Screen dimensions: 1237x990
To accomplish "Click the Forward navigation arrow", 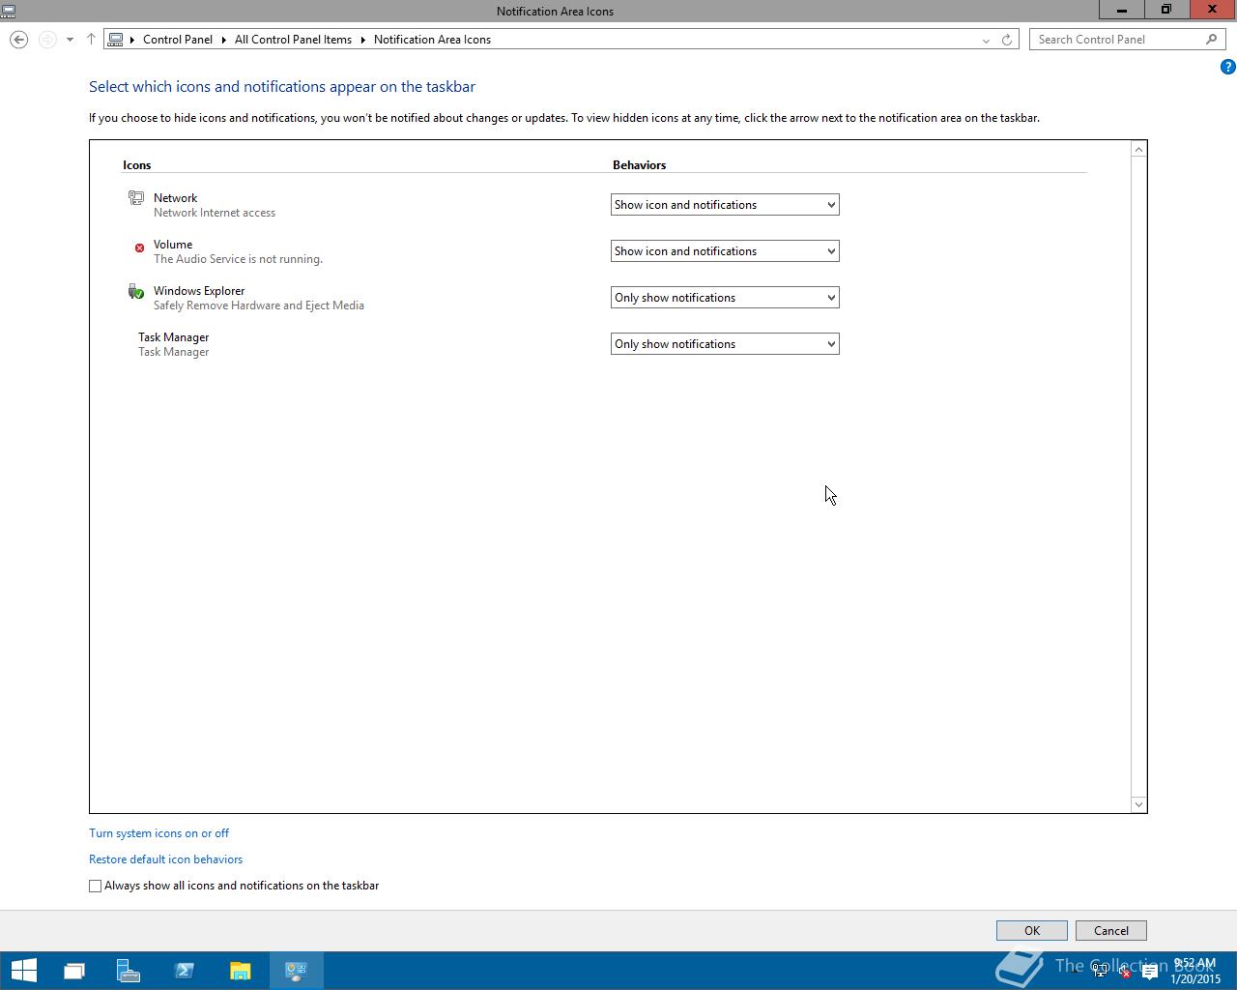I will [47, 40].
